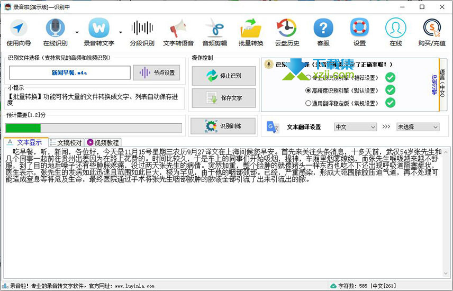Switch to the 视频教程 tab
This screenshot has height=291, width=453.
pyautogui.click(x=103, y=142)
